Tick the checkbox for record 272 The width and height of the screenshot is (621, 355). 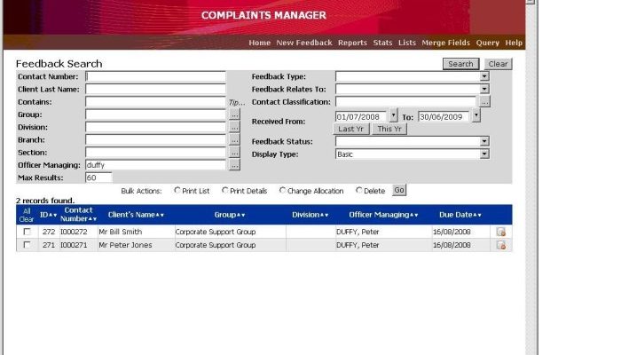pyautogui.click(x=27, y=232)
